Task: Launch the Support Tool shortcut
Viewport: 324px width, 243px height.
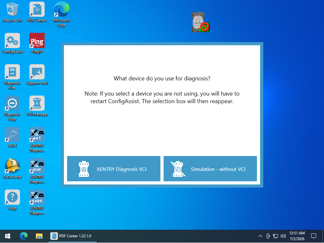Action: click(x=37, y=75)
